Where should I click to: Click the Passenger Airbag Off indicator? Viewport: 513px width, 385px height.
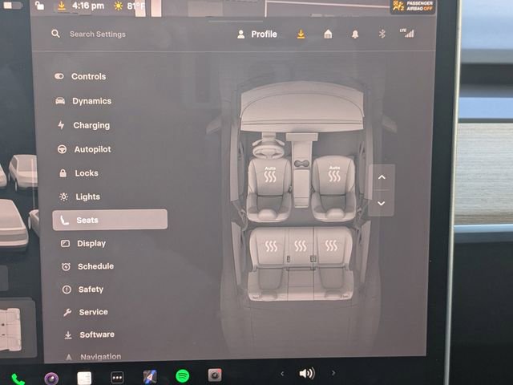(413, 6)
